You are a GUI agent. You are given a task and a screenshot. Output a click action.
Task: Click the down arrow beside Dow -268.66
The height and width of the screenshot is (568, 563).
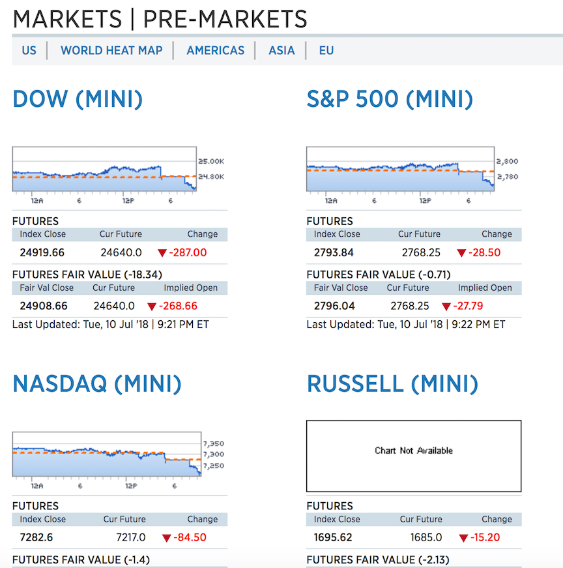pyautogui.click(x=152, y=306)
